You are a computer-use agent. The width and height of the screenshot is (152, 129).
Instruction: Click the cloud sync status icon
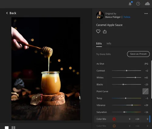point(147,4)
